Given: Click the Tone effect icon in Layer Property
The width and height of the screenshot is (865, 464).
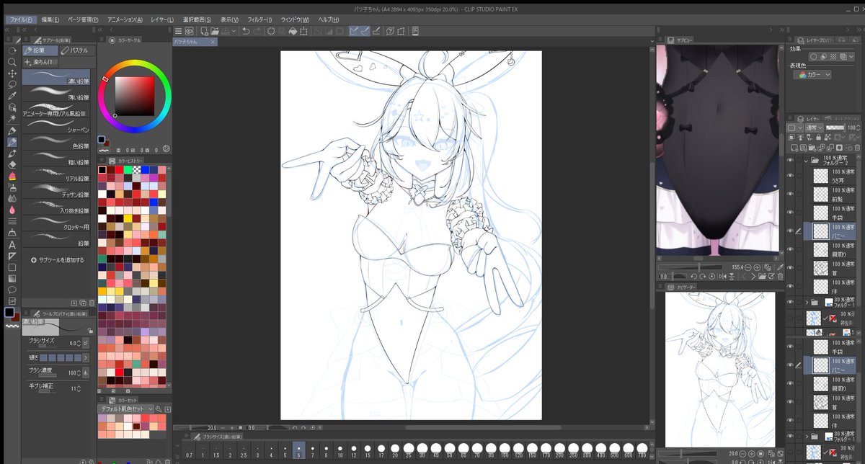Looking at the screenshot, I should [833, 56].
